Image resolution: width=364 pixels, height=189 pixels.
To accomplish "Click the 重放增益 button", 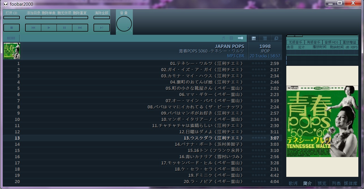I will click(349, 42).
